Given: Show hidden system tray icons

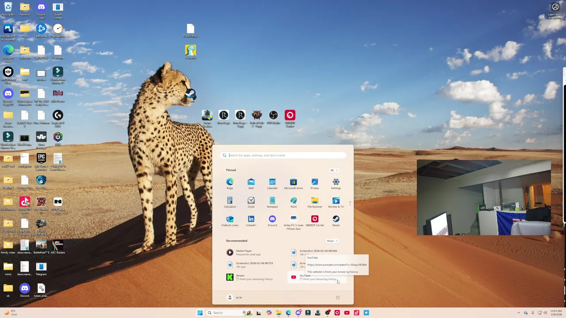Looking at the screenshot, I should [x=519, y=313].
